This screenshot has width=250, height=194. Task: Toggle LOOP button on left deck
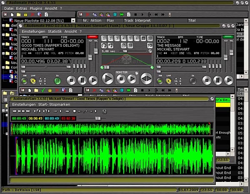[33, 81]
